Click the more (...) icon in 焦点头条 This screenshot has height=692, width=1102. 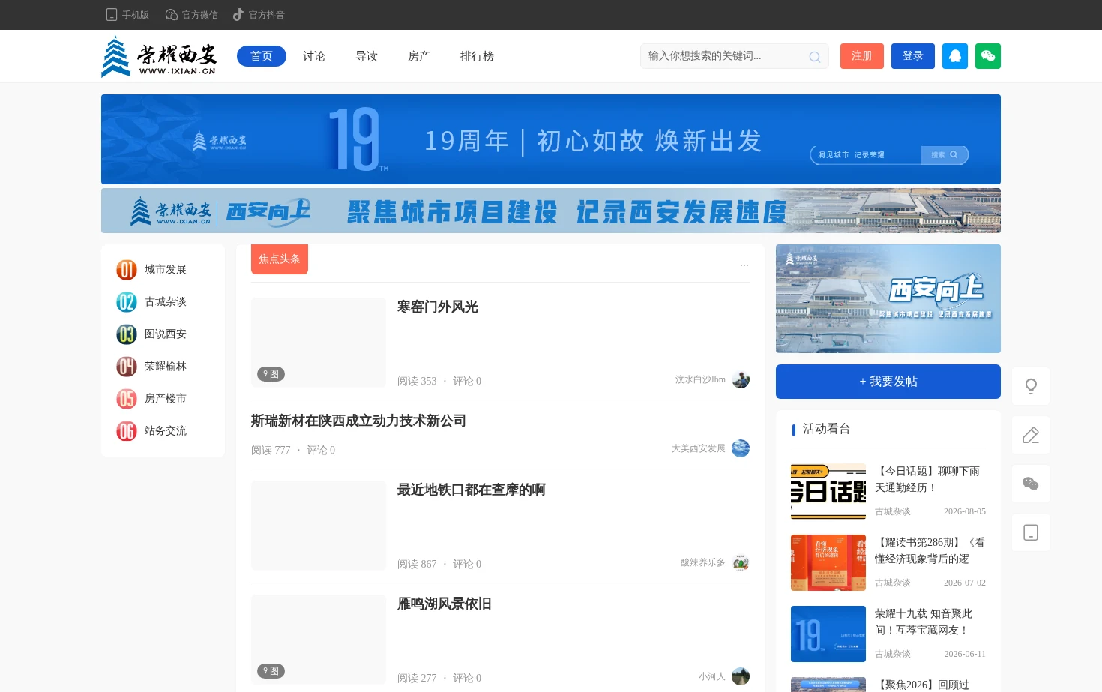(x=744, y=265)
